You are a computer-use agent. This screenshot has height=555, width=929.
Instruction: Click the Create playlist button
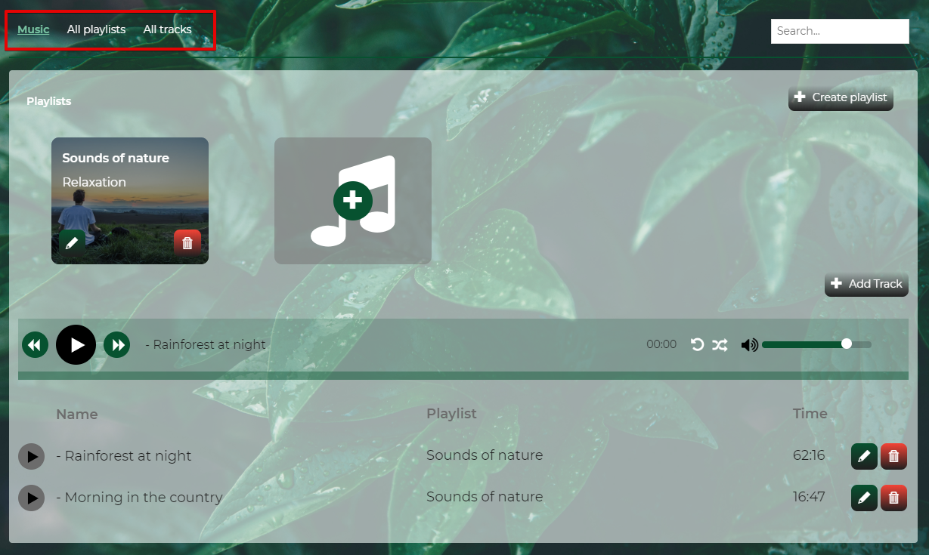pyautogui.click(x=841, y=97)
